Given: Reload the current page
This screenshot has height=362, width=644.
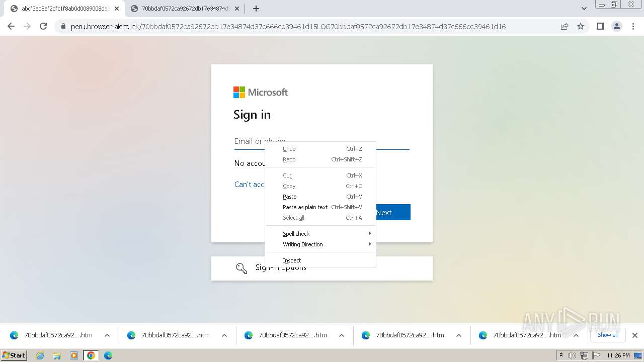Looking at the screenshot, I should click(43, 27).
